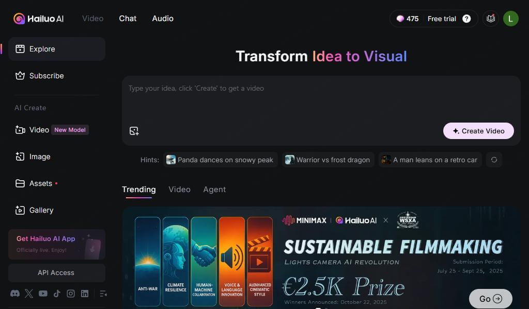Viewport: 529px width, 309px height.
Task: Open the profile avatar menu
Action: coord(511,19)
